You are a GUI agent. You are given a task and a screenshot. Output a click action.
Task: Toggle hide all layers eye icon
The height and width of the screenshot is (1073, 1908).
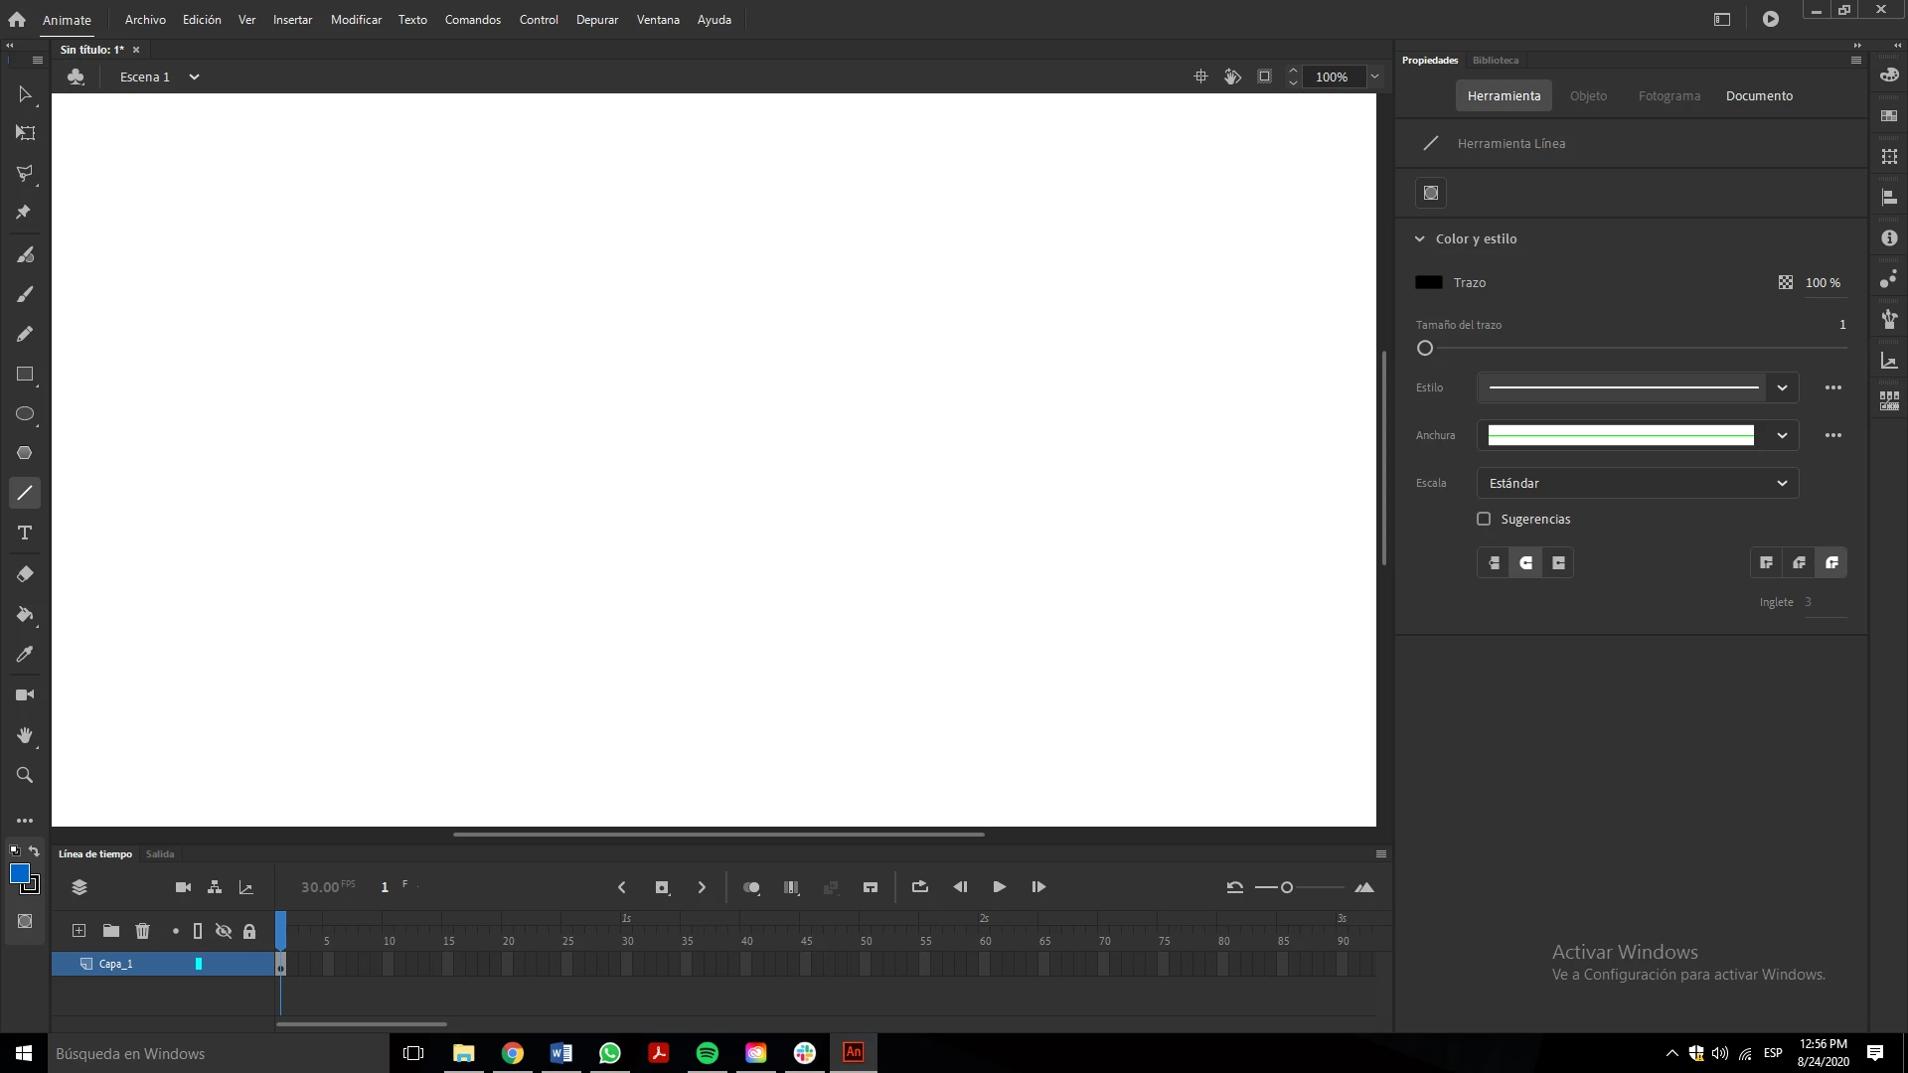(x=224, y=931)
